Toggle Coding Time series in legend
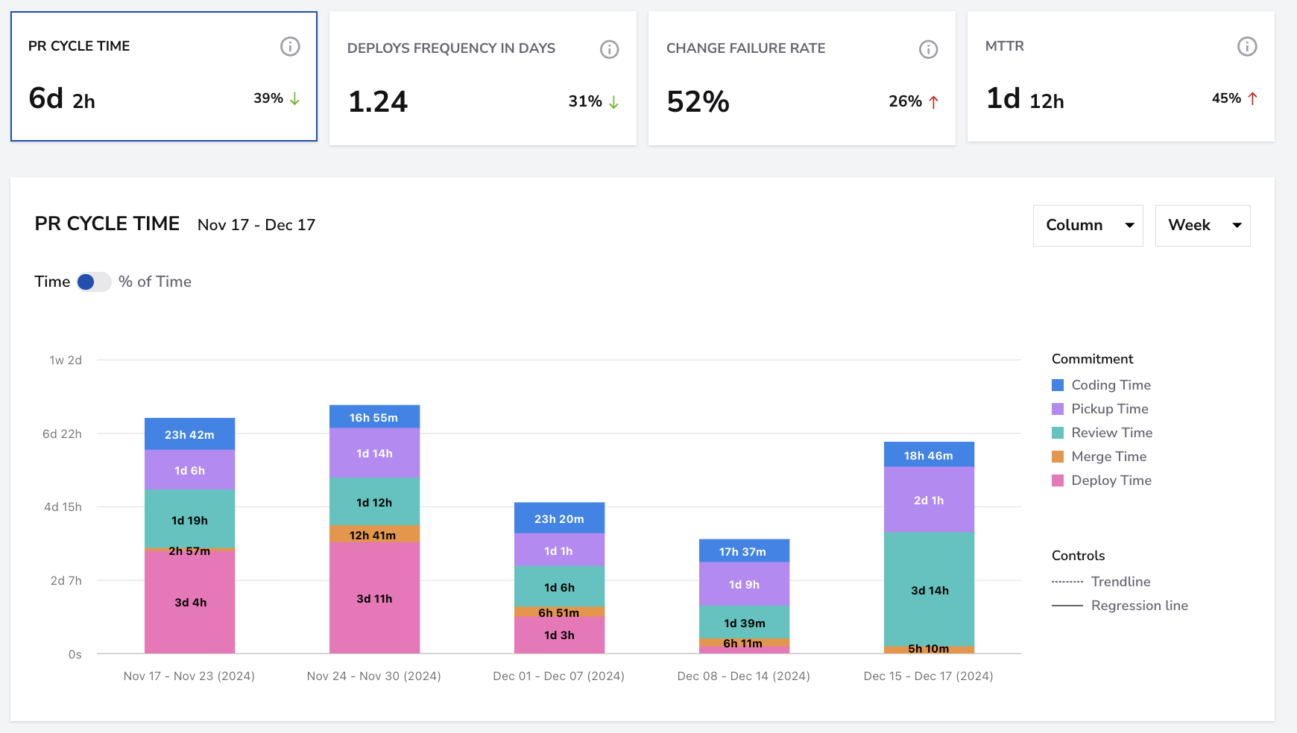 pyautogui.click(x=1102, y=385)
